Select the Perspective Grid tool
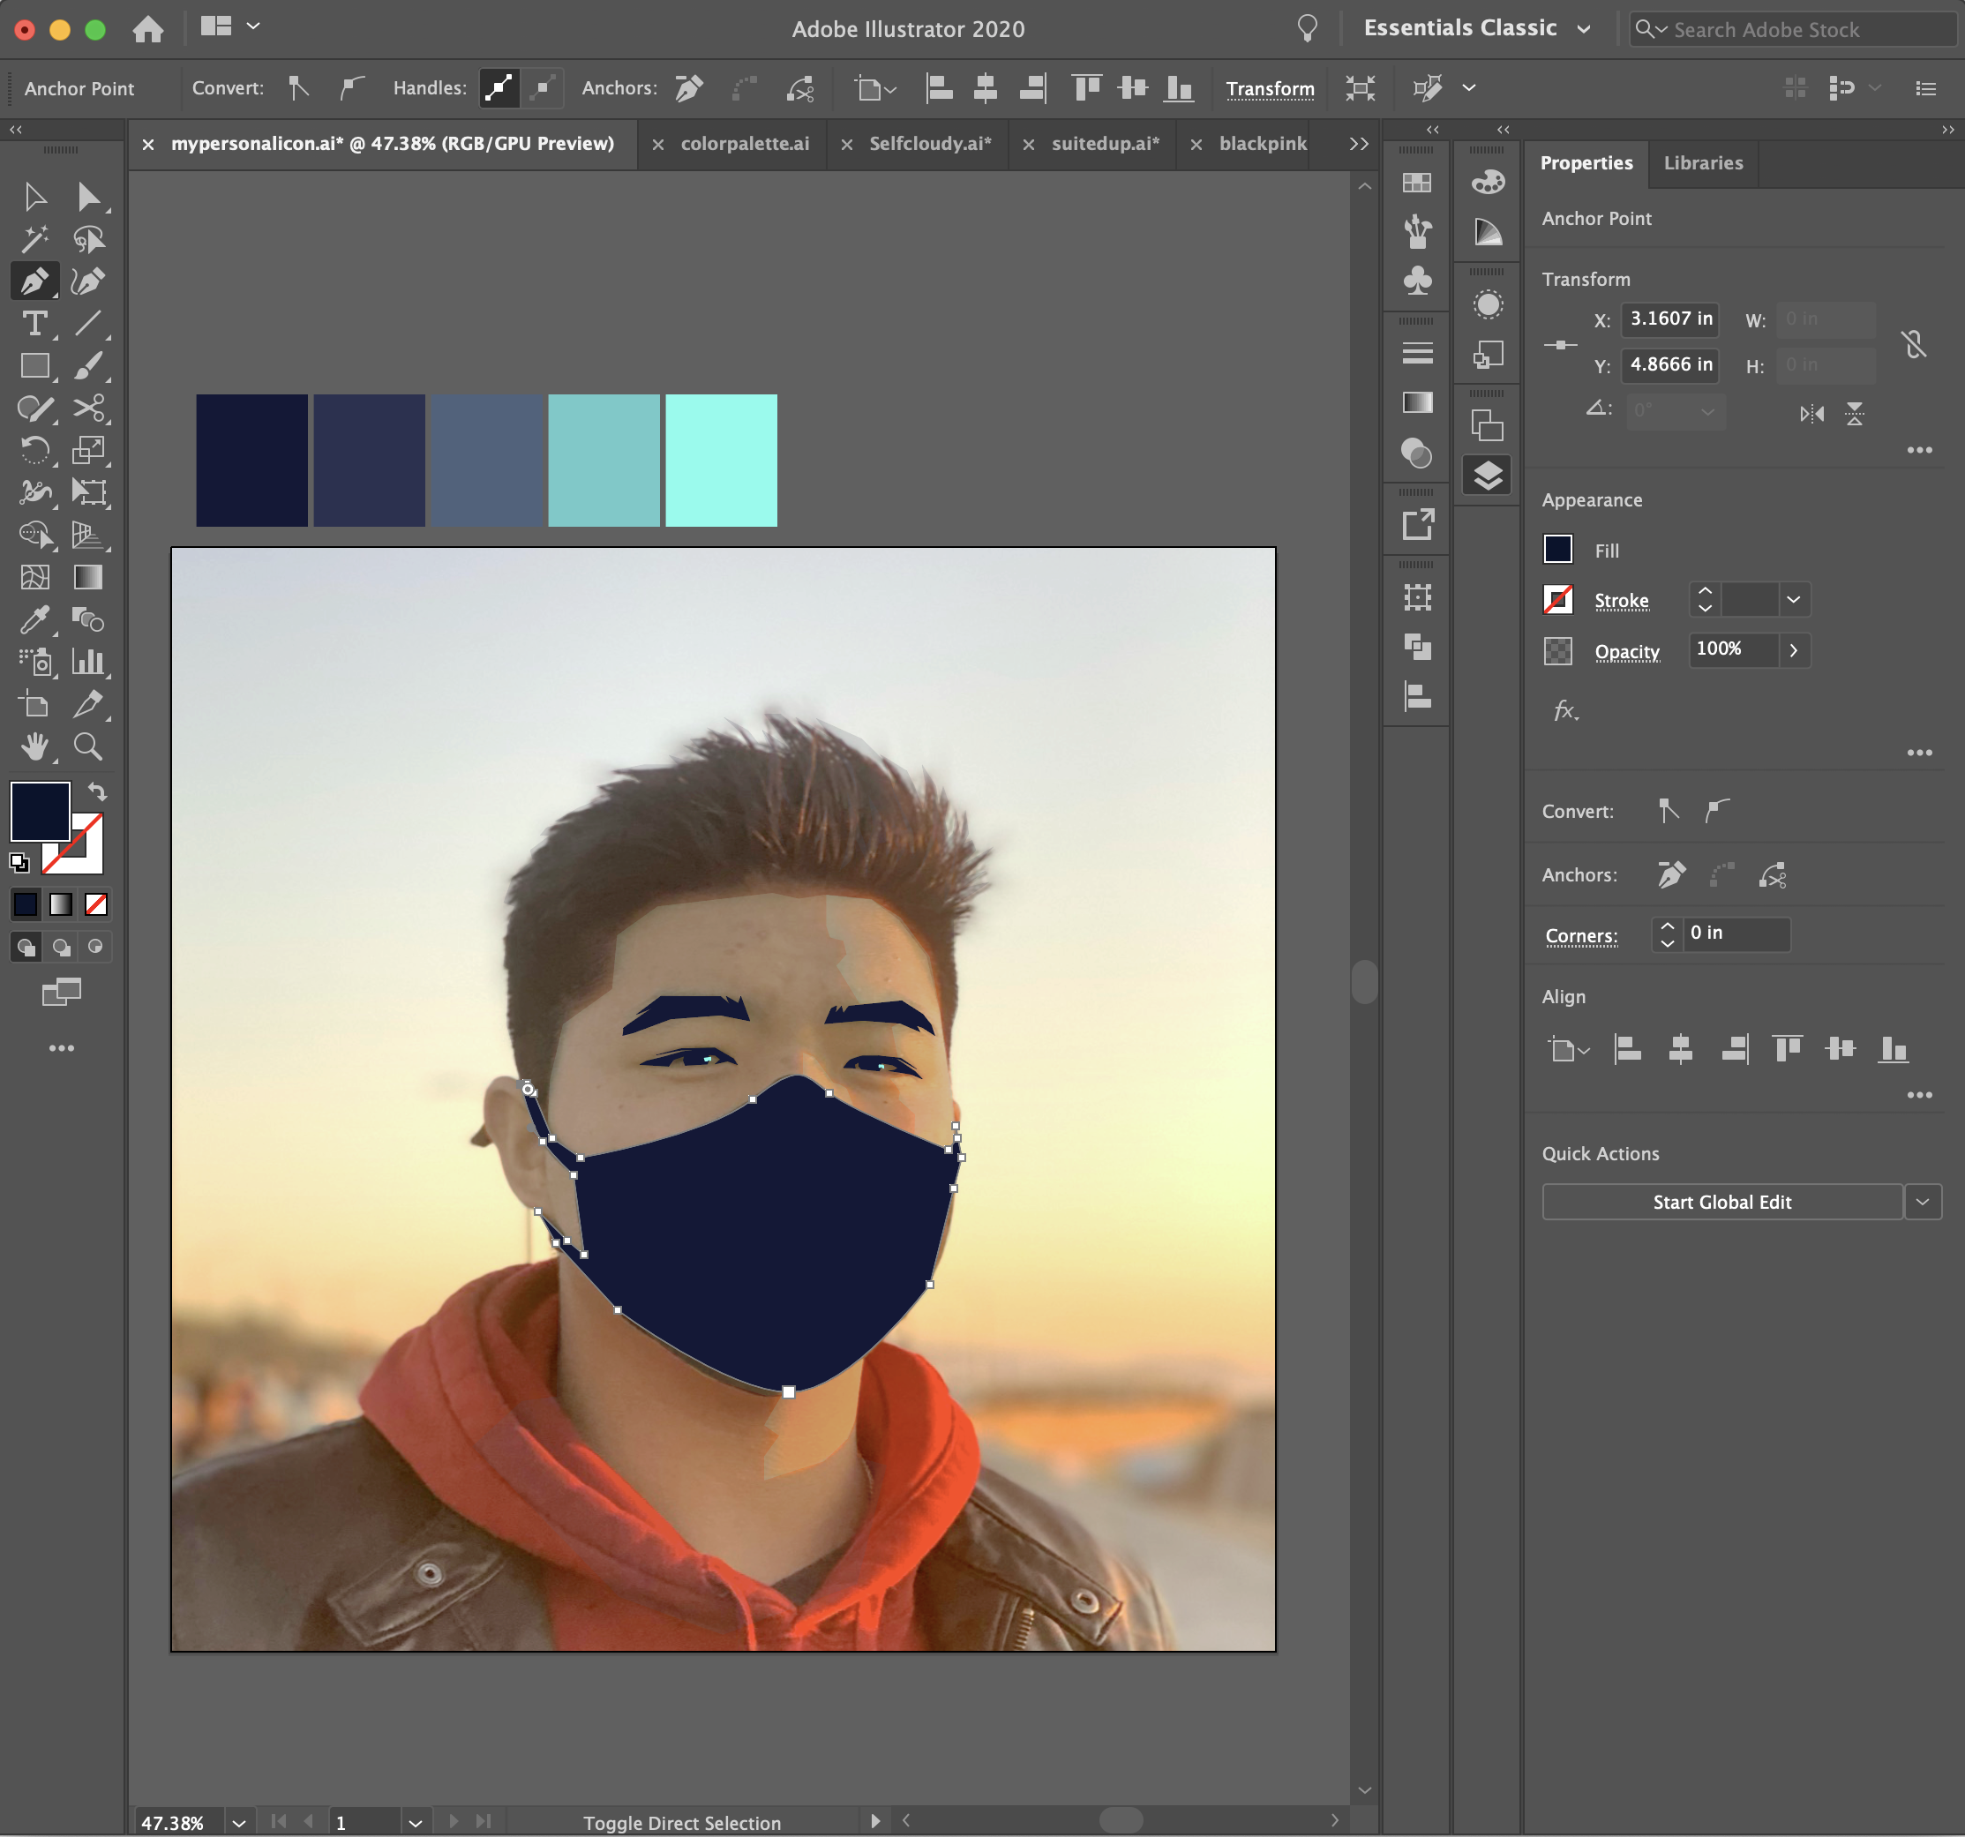Viewport: 1965px width, 1837px height. click(x=88, y=535)
